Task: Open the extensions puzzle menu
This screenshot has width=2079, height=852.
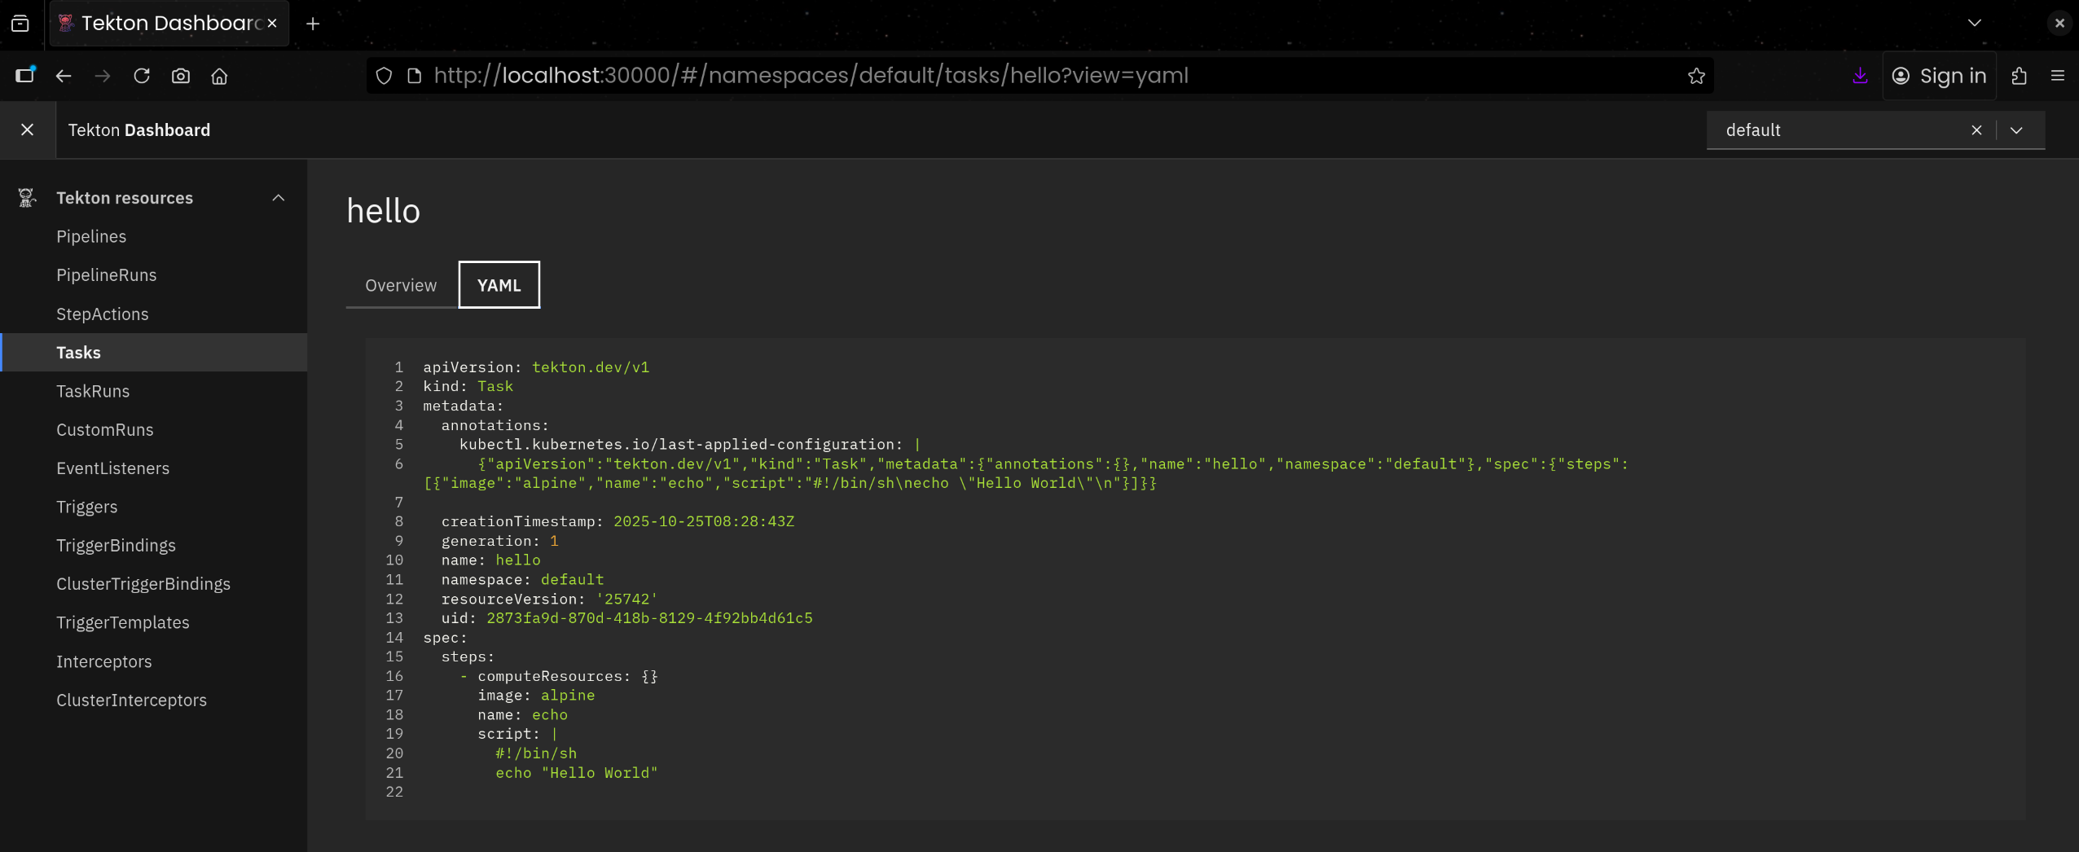Action: pos(2019,76)
